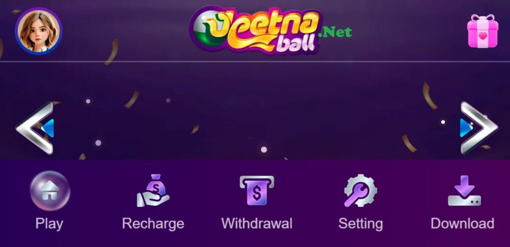
Task: Open the Setting wrench gear icon
Action: (x=361, y=190)
